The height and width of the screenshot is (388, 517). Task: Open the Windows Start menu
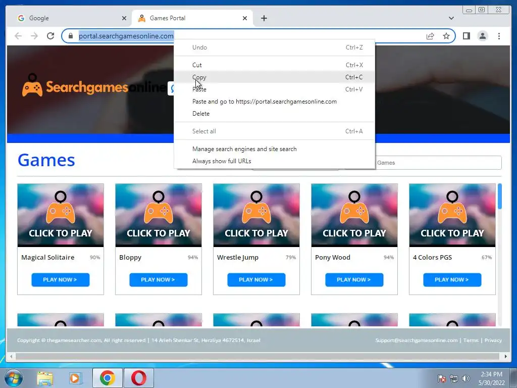pyautogui.click(x=13, y=378)
